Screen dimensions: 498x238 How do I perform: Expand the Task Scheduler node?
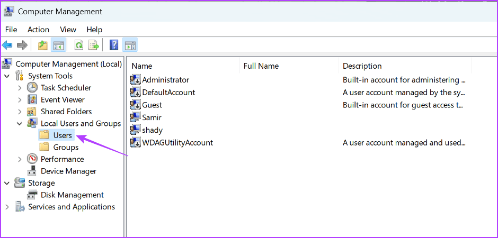coord(20,88)
